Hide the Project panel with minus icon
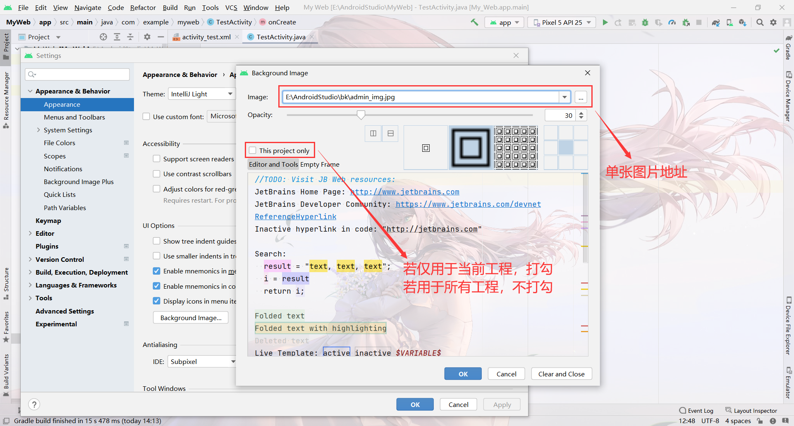The width and height of the screenshot is (794, 426). pos(161,37)
